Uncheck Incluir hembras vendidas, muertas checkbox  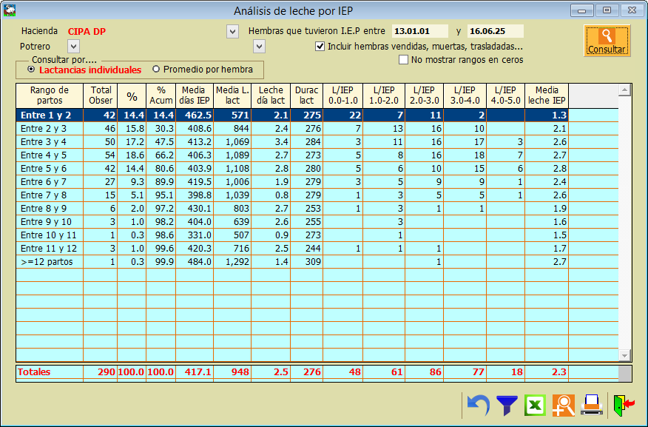coord(320,46)
